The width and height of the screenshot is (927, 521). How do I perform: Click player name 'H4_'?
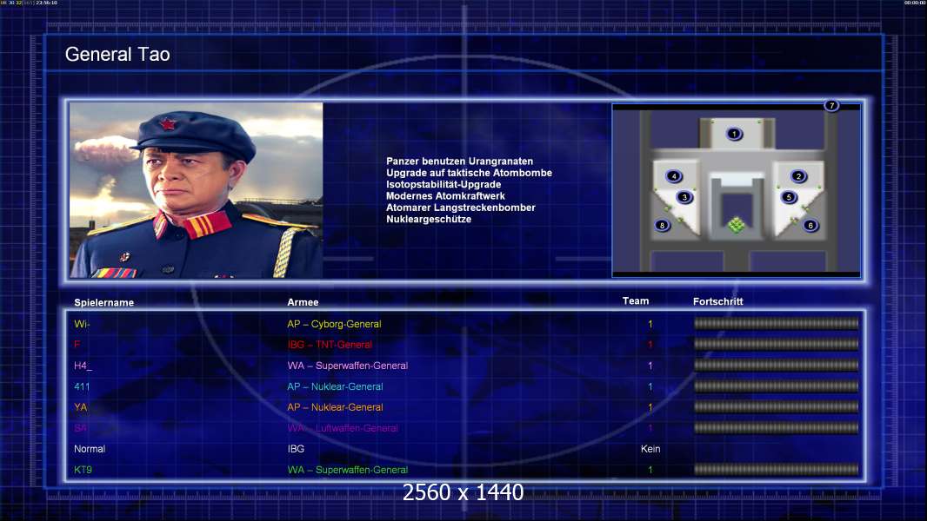tap(83, 366)
